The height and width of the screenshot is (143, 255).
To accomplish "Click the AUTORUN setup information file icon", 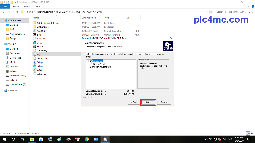I will pyautogui.click(x=35, y=31).
